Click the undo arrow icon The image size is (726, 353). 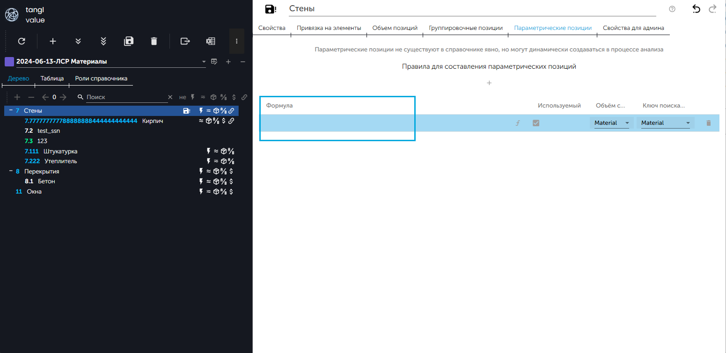pos(696,9)
